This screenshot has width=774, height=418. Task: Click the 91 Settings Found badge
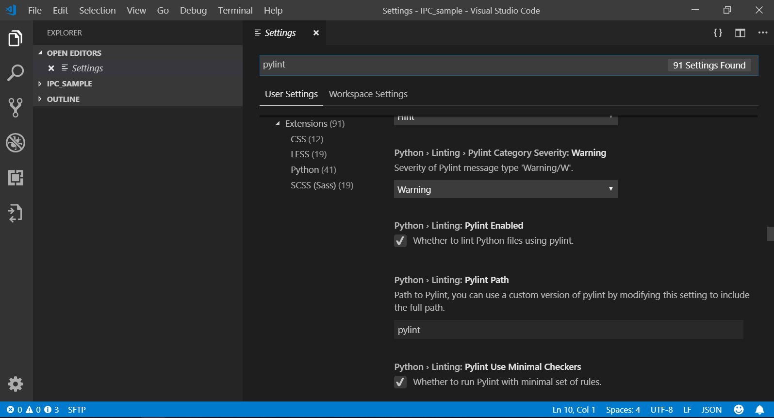[x=709, y=65]
